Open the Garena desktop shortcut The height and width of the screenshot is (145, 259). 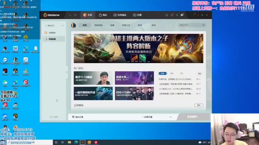5,72
